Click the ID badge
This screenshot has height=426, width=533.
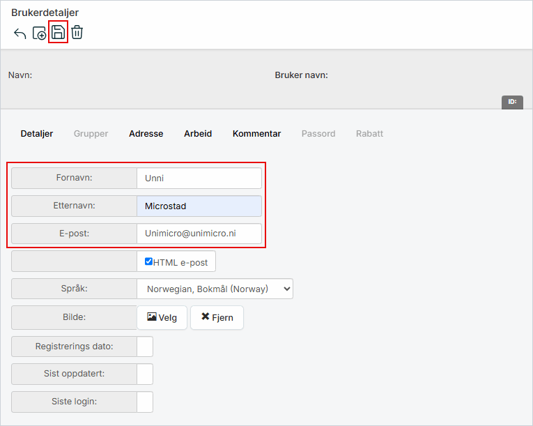(x=512, y=102)
